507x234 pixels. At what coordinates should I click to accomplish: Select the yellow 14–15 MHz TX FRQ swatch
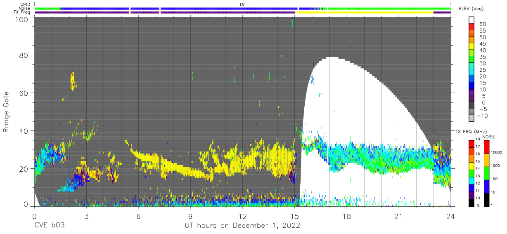click(471, 165)
